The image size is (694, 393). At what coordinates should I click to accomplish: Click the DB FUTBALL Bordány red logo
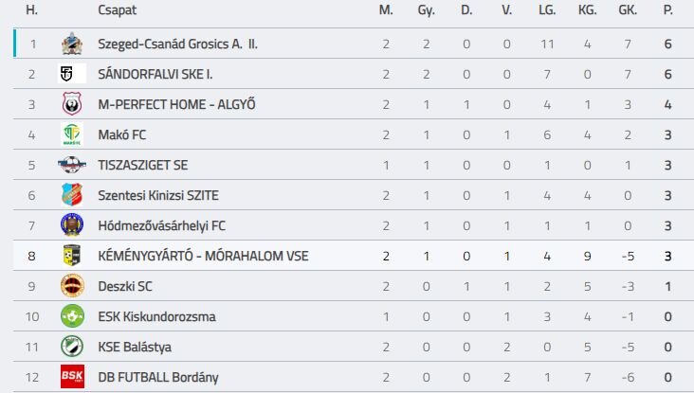click(72, 377)
